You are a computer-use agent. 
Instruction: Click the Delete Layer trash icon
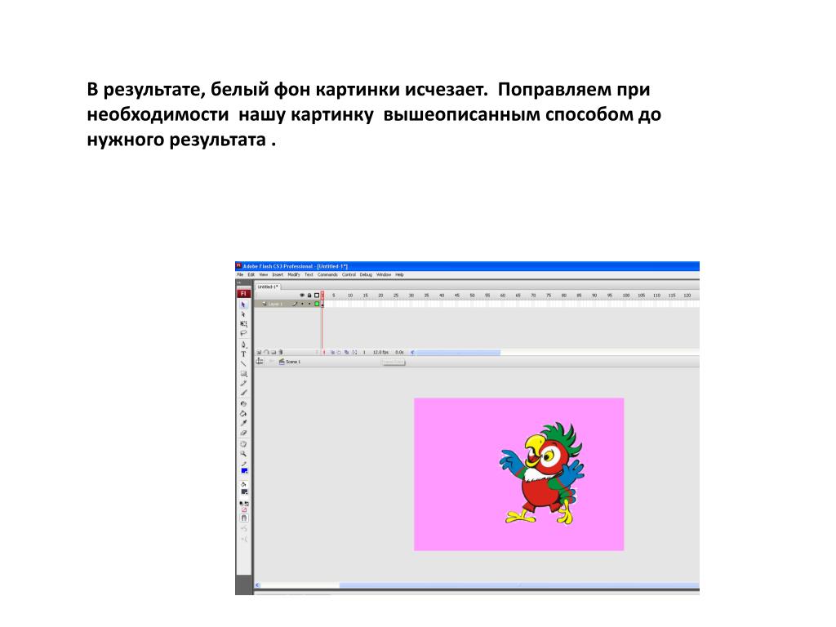[x=281, y=353]
